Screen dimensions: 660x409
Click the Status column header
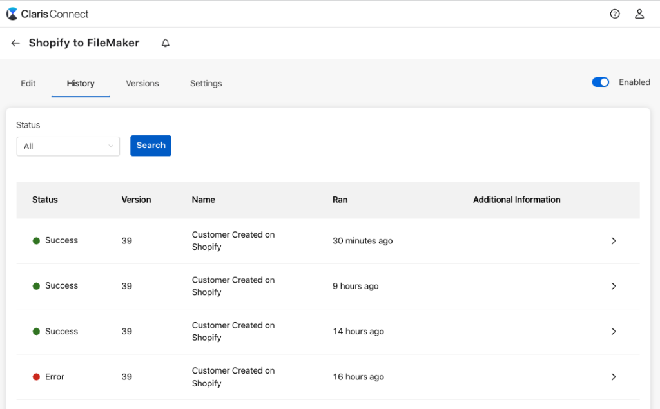45,200
